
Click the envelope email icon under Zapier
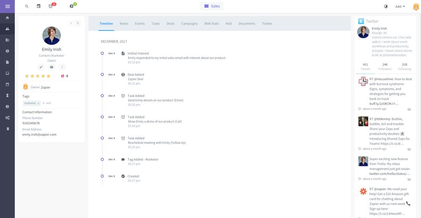point(52,67)
